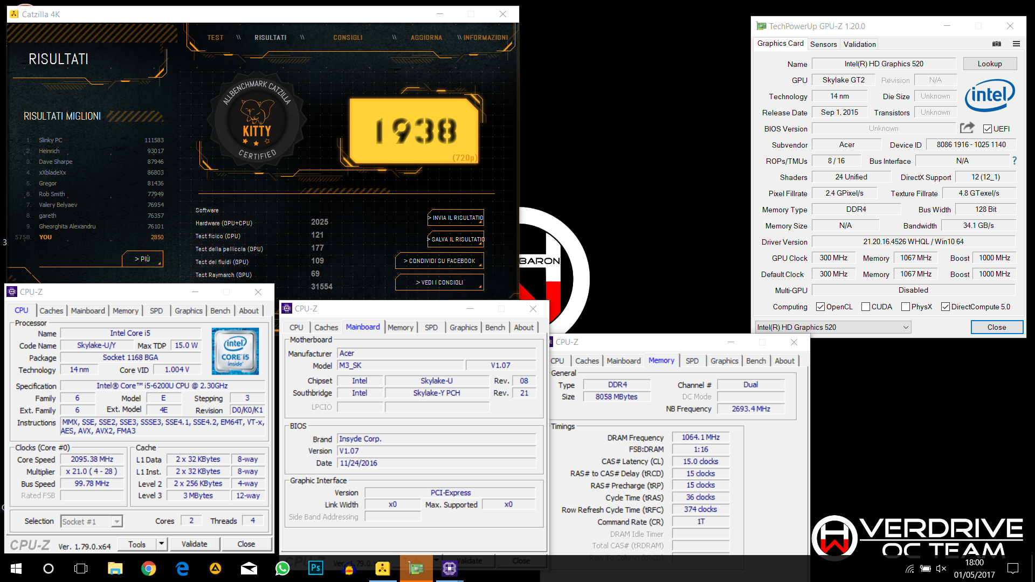Screen dimensions: 1035x582
Task: Click the Intel logo in GPU-Z
Action: tap(990, 95)
